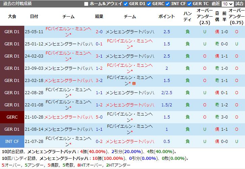Image resolution: width=245 pixels, height=169 pixels.
Task: Disable the GER TC filter checkbox
Action: click(x=190, y=4)
